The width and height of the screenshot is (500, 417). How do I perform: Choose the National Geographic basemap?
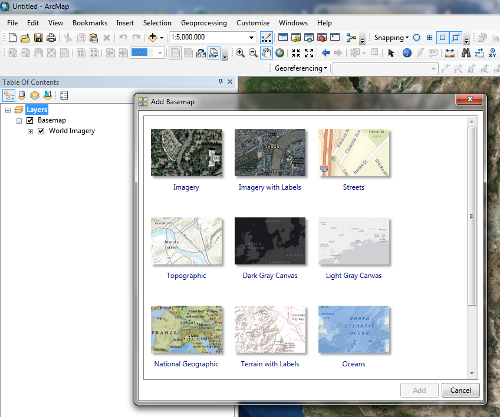[x=186, y=329]
